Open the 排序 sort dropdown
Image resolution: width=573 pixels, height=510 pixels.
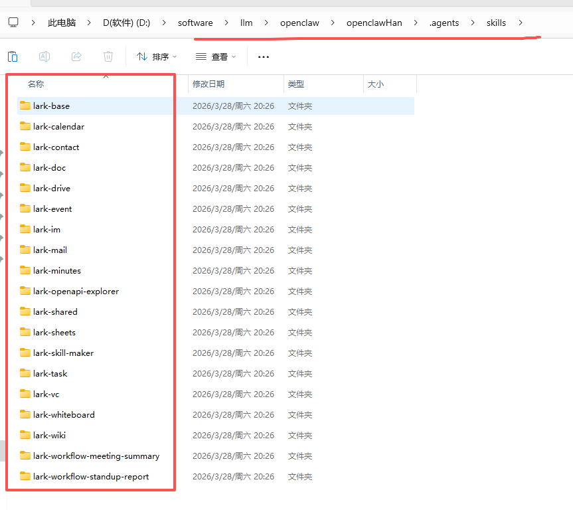(157, 57)
